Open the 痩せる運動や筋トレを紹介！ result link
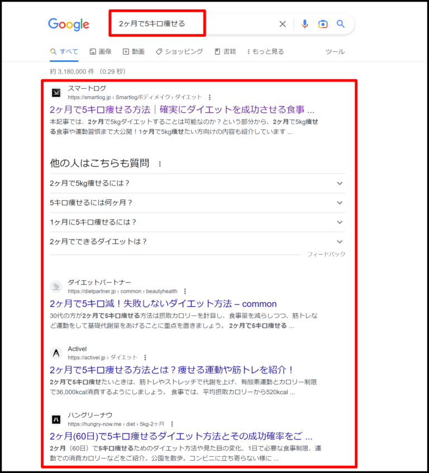429x473 pixels. (x=171, y=370)
